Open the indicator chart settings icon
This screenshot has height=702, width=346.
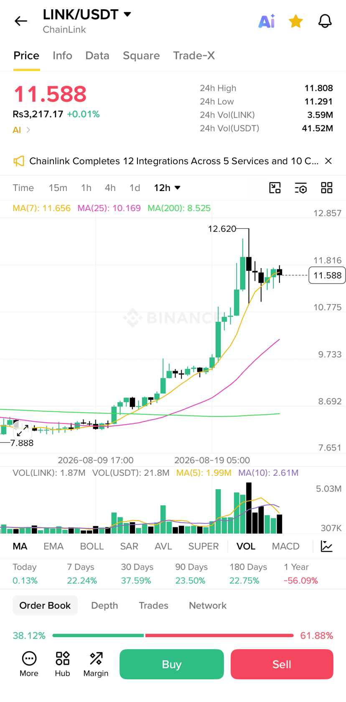tap(327, 546)
